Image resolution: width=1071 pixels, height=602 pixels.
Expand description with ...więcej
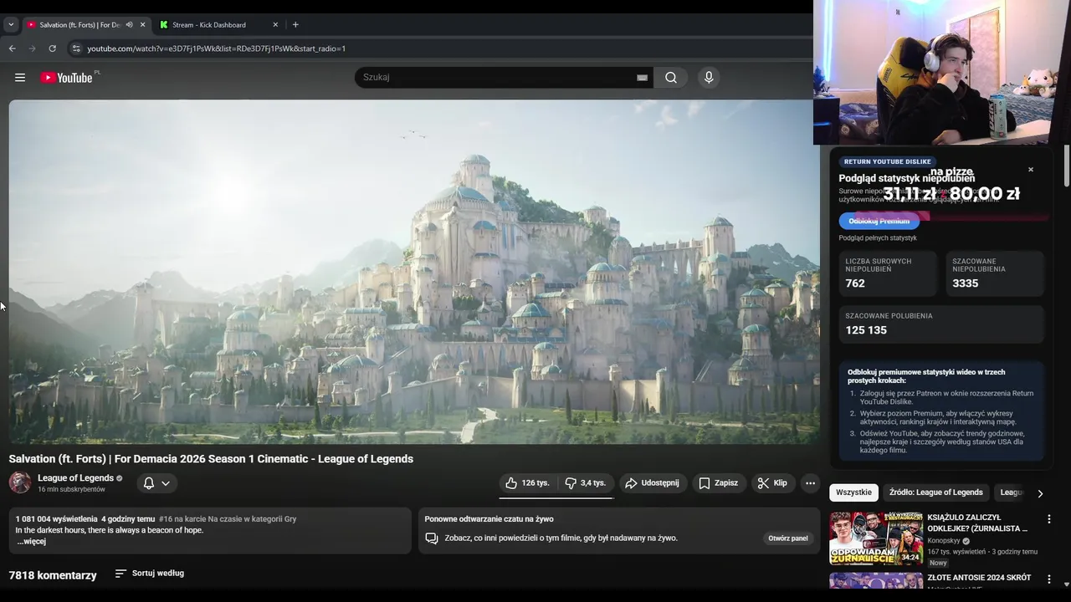(31, 542)
